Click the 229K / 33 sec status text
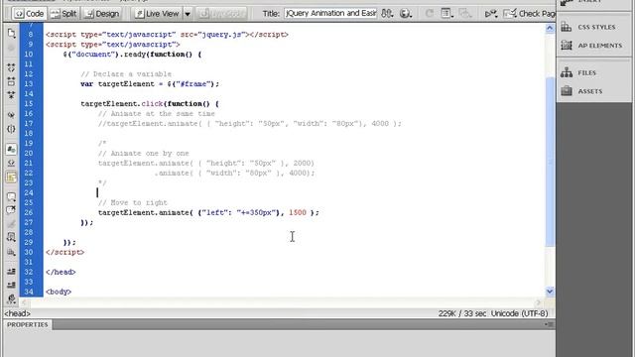The height and width of the screenshot is (357, 635). click(462, 313)
